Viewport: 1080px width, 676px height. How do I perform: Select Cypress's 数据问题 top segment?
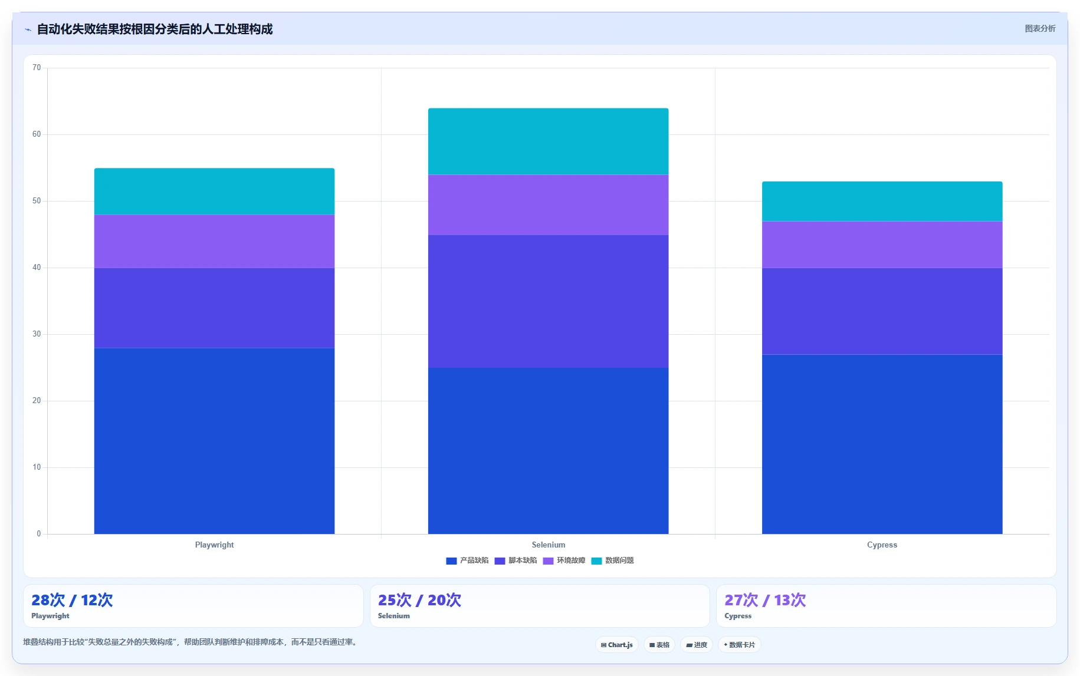[882, 202]
